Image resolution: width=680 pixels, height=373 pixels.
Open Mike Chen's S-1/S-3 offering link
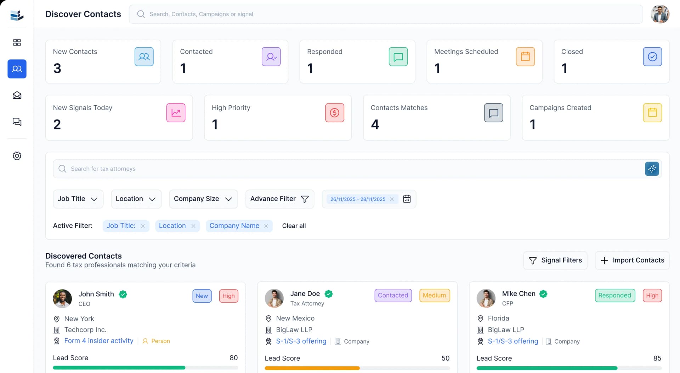pyautogui.click(x=513, y=341)
